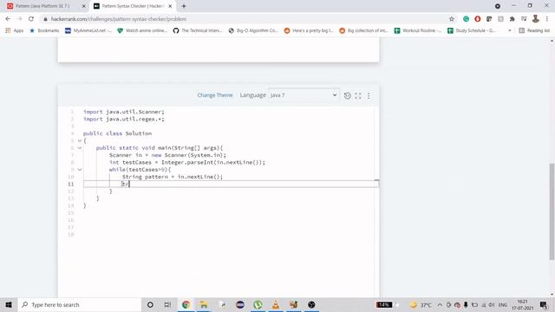Switch to the Pattern (Java Platform SE 7) tab
This screenshot has height=312, width=555.
pos(42,6)
